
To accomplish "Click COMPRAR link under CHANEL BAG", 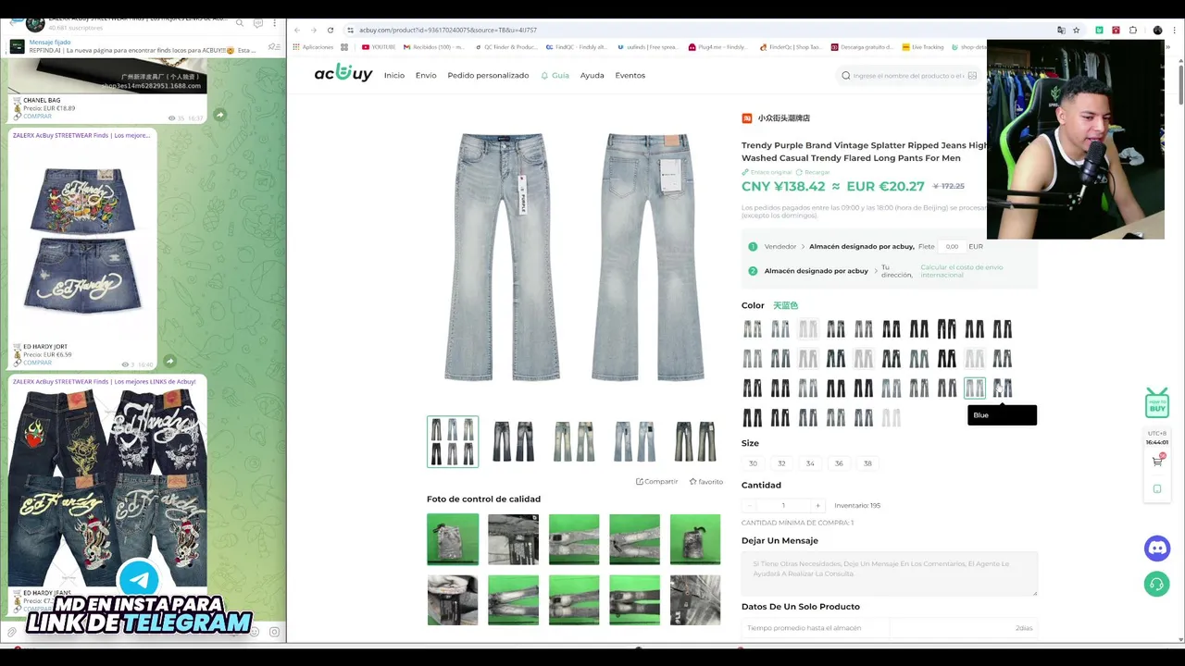I will 38,117.
